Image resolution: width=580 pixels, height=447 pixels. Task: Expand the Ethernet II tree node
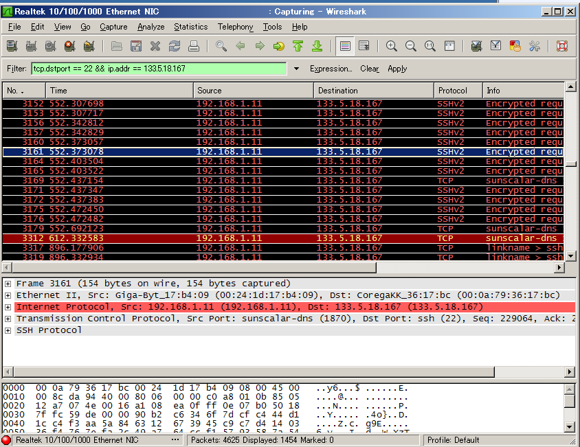[8, 295]
